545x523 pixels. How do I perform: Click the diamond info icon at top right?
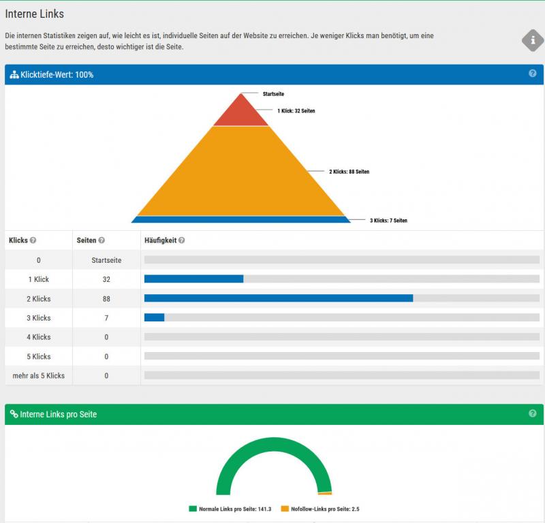pyautogui.click(x=533, y=41)
